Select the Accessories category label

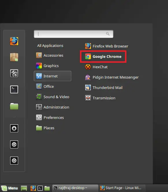[53, 55]
